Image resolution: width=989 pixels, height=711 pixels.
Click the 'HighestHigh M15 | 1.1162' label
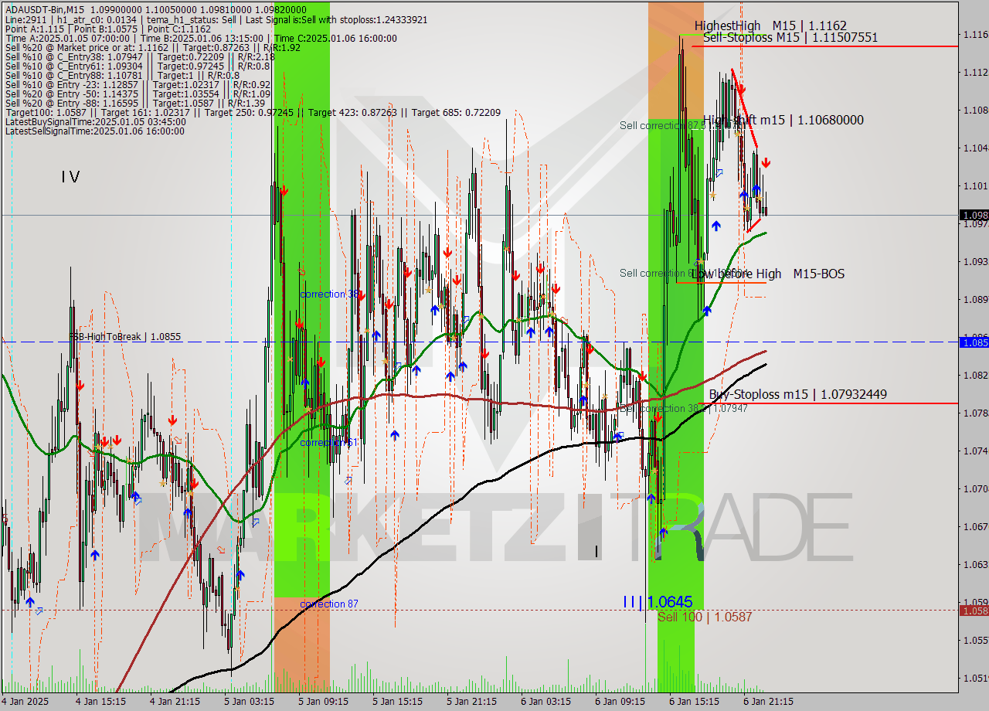click(770, 26)
